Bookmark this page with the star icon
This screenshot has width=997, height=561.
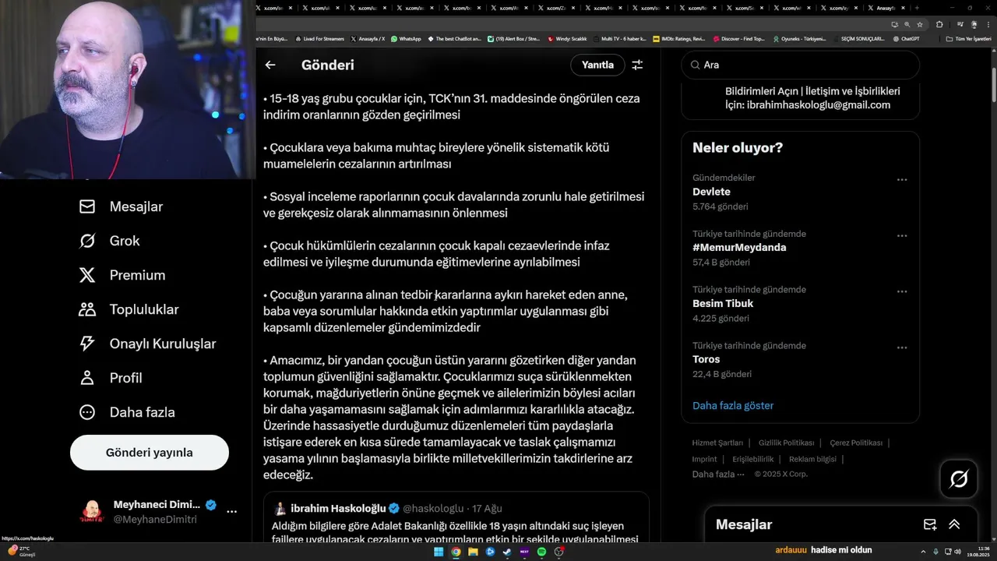(920, 24)
